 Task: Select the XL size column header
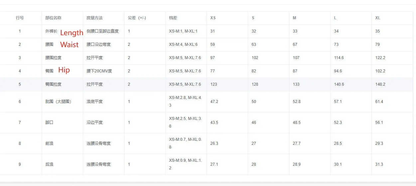(x=378, y=18)
